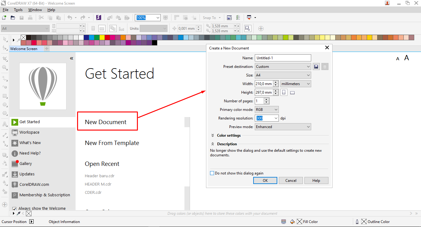421x227 pixels.
Task: Toggle Always show the Welcome checkbox
Action: point(14,209)
